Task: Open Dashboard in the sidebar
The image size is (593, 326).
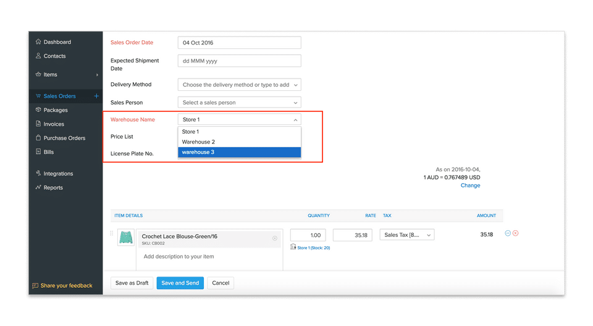Action: click(57, 42)
